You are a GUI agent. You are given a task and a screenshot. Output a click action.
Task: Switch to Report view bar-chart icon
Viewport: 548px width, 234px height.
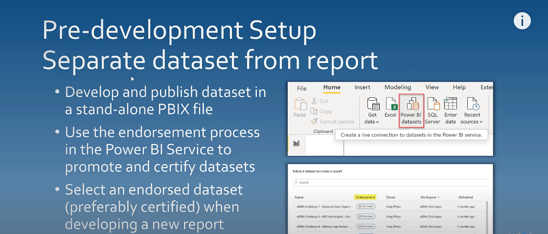[297, 143]
